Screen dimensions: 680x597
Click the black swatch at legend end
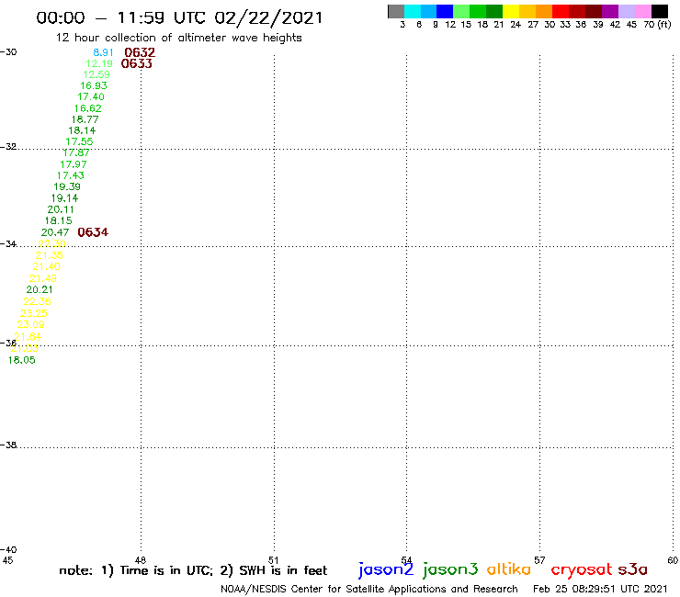659,11
